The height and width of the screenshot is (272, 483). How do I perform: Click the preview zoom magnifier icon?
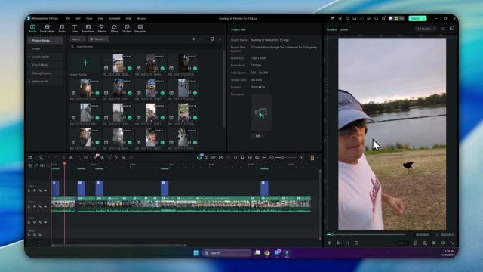click(x=425, y=243)
